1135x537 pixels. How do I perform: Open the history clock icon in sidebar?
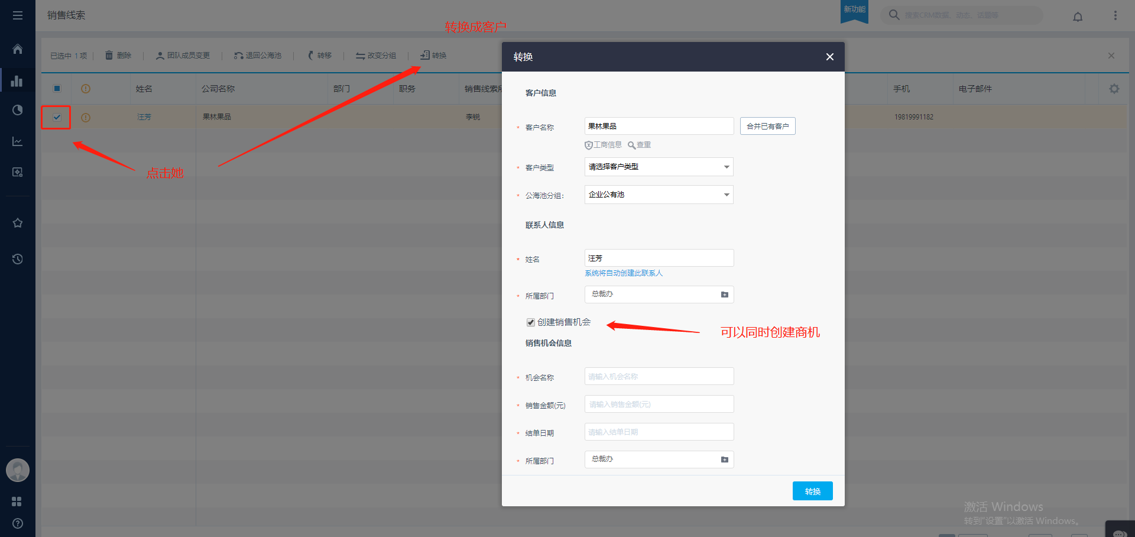coord(18,259)
